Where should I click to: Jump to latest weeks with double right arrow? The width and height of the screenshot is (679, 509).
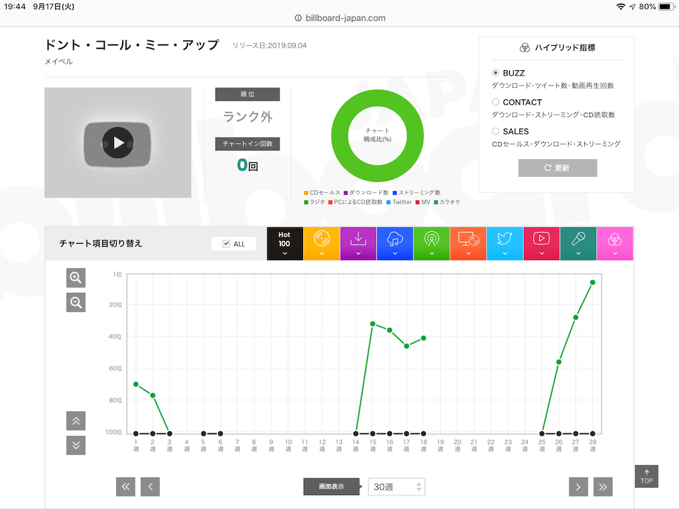tap(603, 487)
